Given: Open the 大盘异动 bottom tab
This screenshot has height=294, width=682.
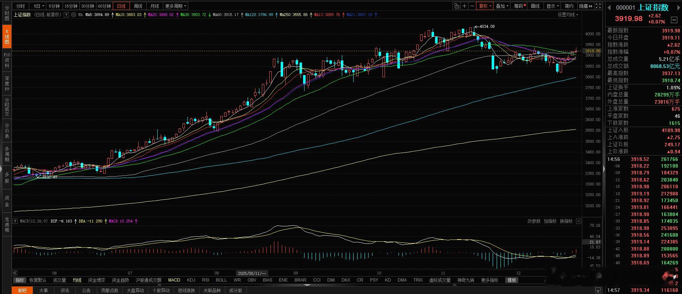Looking at the screenshot, I should click(135, 290).
